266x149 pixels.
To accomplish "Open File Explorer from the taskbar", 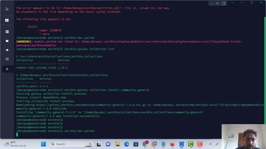I will (117, 144).
